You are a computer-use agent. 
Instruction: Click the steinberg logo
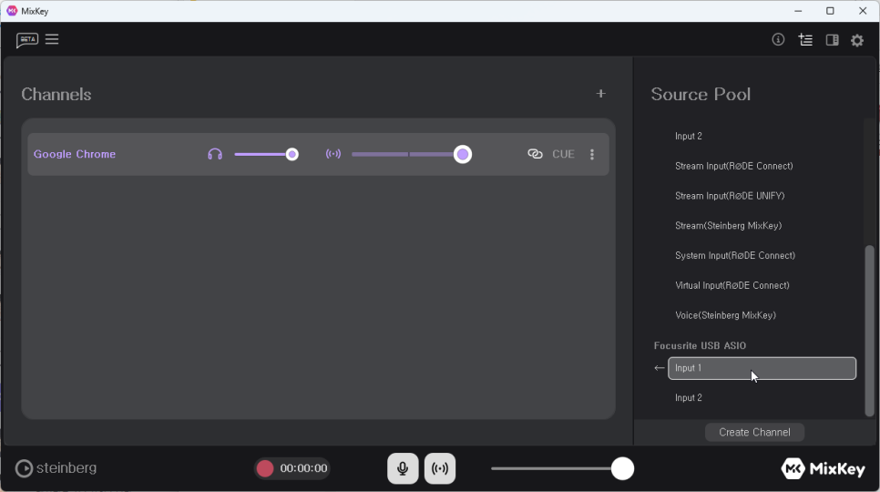[x=56, y=468]
